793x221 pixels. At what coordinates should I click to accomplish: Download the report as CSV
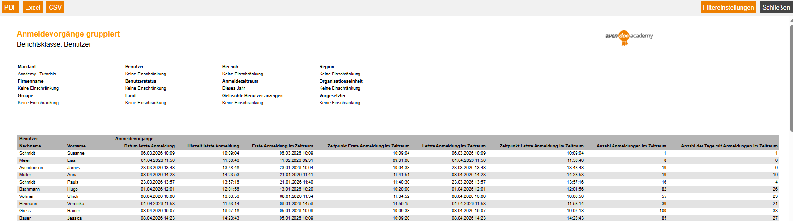[x=55, y=7]
